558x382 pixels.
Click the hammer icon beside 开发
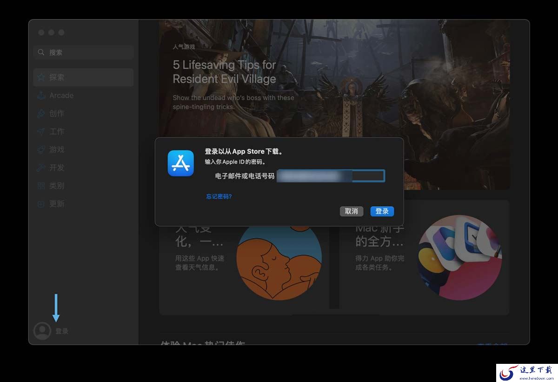pos(41,168)
